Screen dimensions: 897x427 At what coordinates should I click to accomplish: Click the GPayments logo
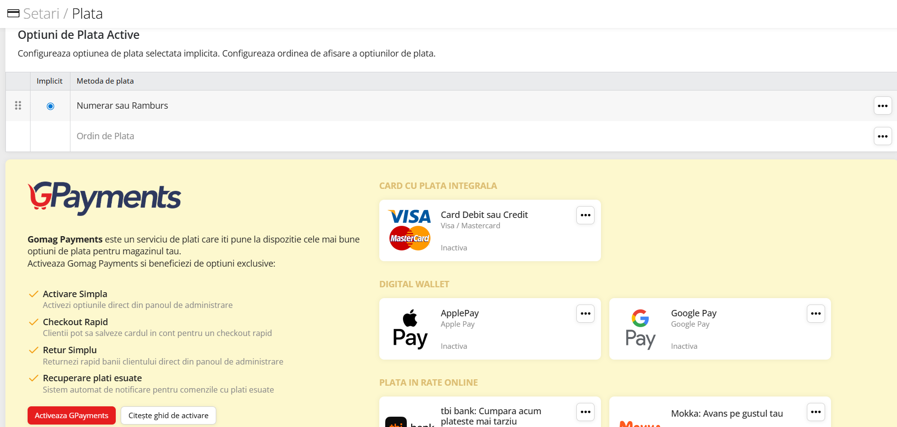104,198
